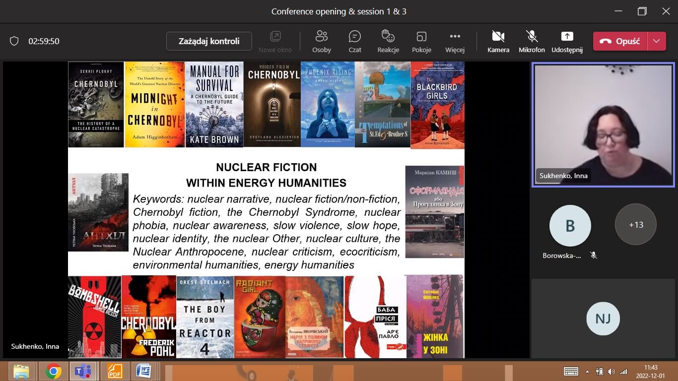Click the muted mic icon beside Borowska
678x381 pixels.
(593, 255)
